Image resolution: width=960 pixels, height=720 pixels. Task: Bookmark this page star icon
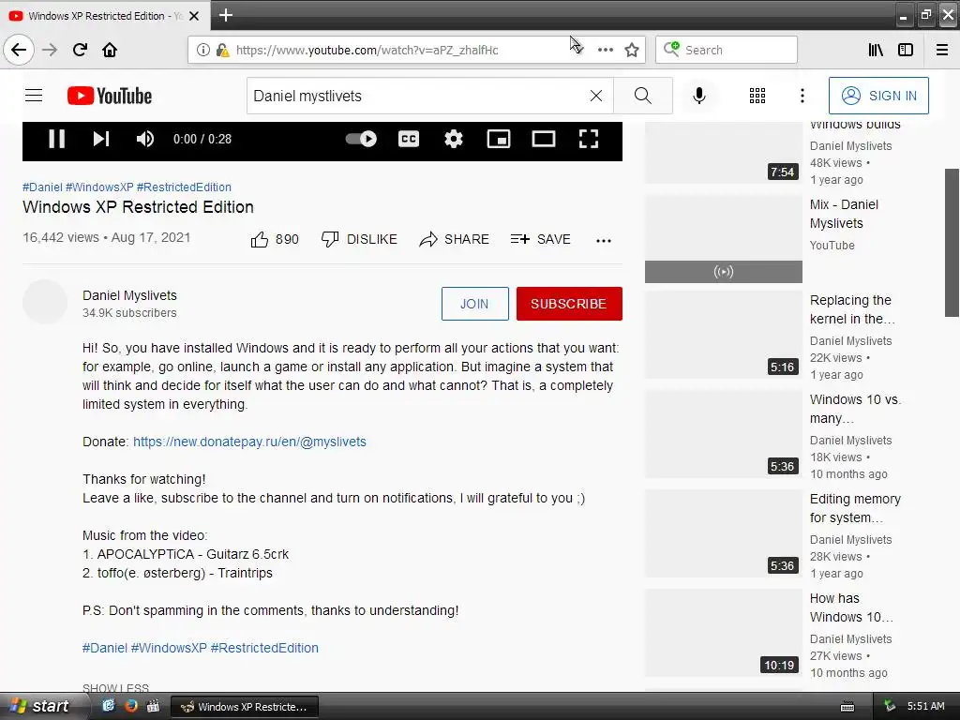[x=632, y=50]
